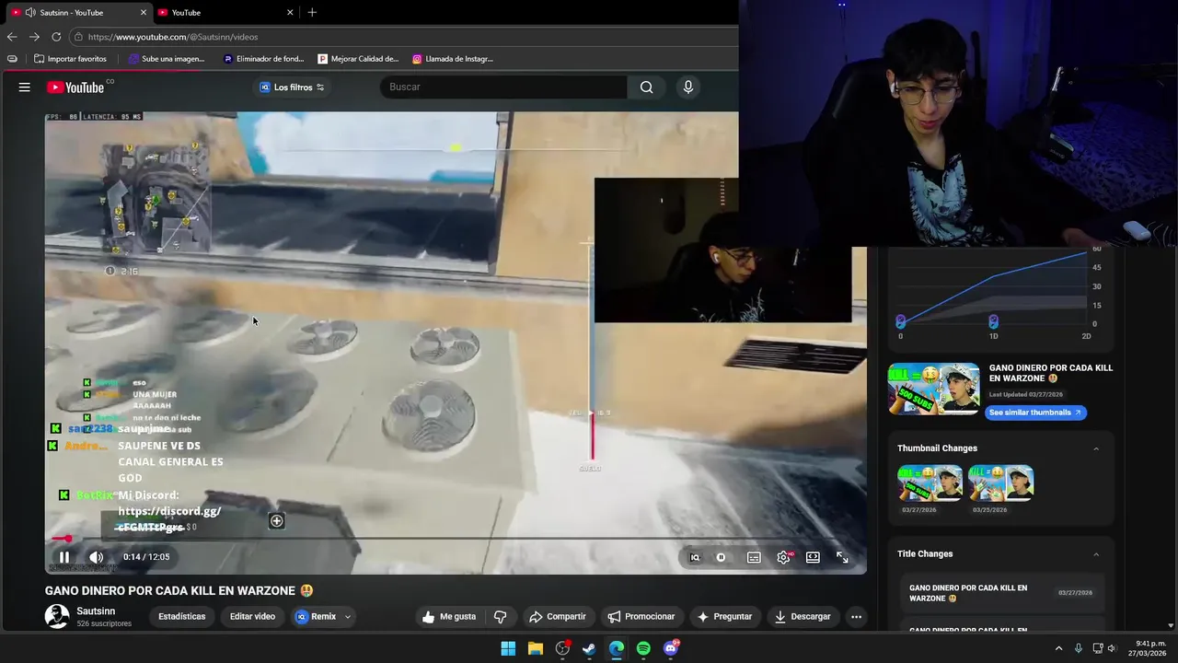The image size is (1178, 663).
Task: Close the Sautsinn - YouTube tab
Action: (x=144, y=13)
